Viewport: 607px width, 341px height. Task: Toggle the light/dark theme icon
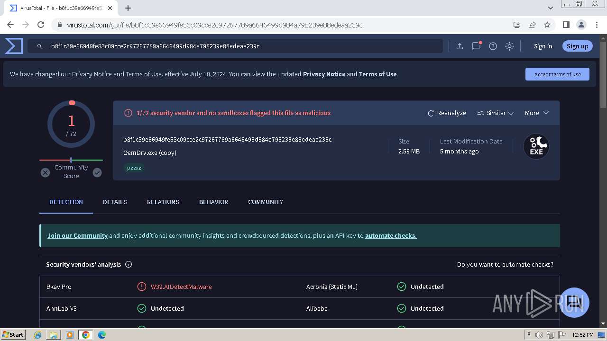pos(509,46)
